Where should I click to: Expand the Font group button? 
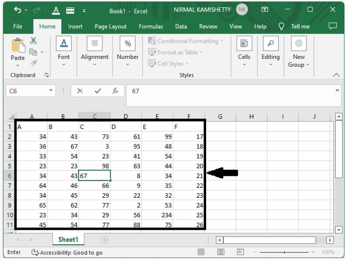coord(64,51)
